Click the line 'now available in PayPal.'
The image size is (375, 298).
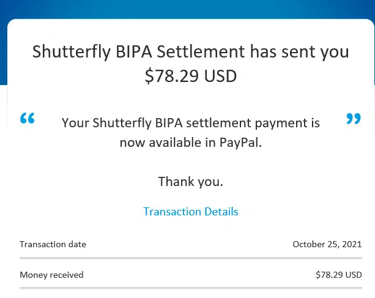[190, 143]
